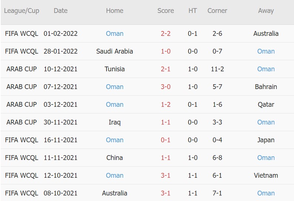The width and height of the screenshot is (294, 201).
Task: Click the 2-1 score in Tunisia row
Action: 166,69
